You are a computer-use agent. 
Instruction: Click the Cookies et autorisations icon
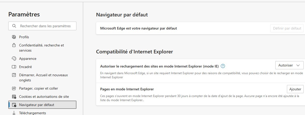[x=14, y=97]
